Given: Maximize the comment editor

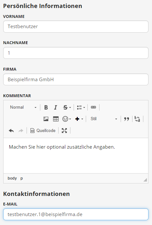Looking at the screenshot, I should click(64, 131).
